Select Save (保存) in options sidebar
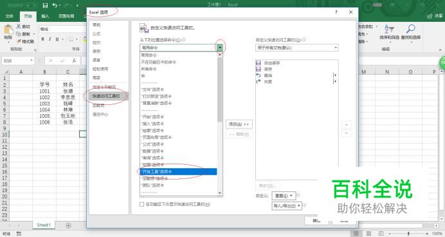 pos(96,52)
